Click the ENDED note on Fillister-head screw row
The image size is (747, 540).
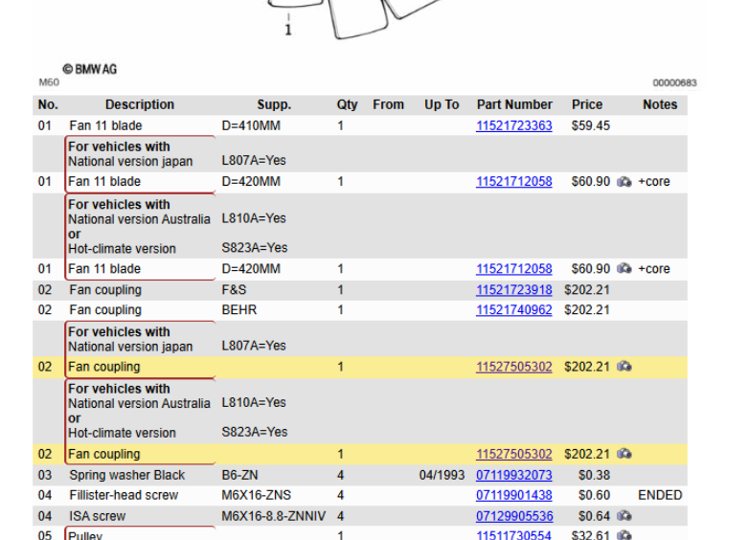tap(660, 495)
